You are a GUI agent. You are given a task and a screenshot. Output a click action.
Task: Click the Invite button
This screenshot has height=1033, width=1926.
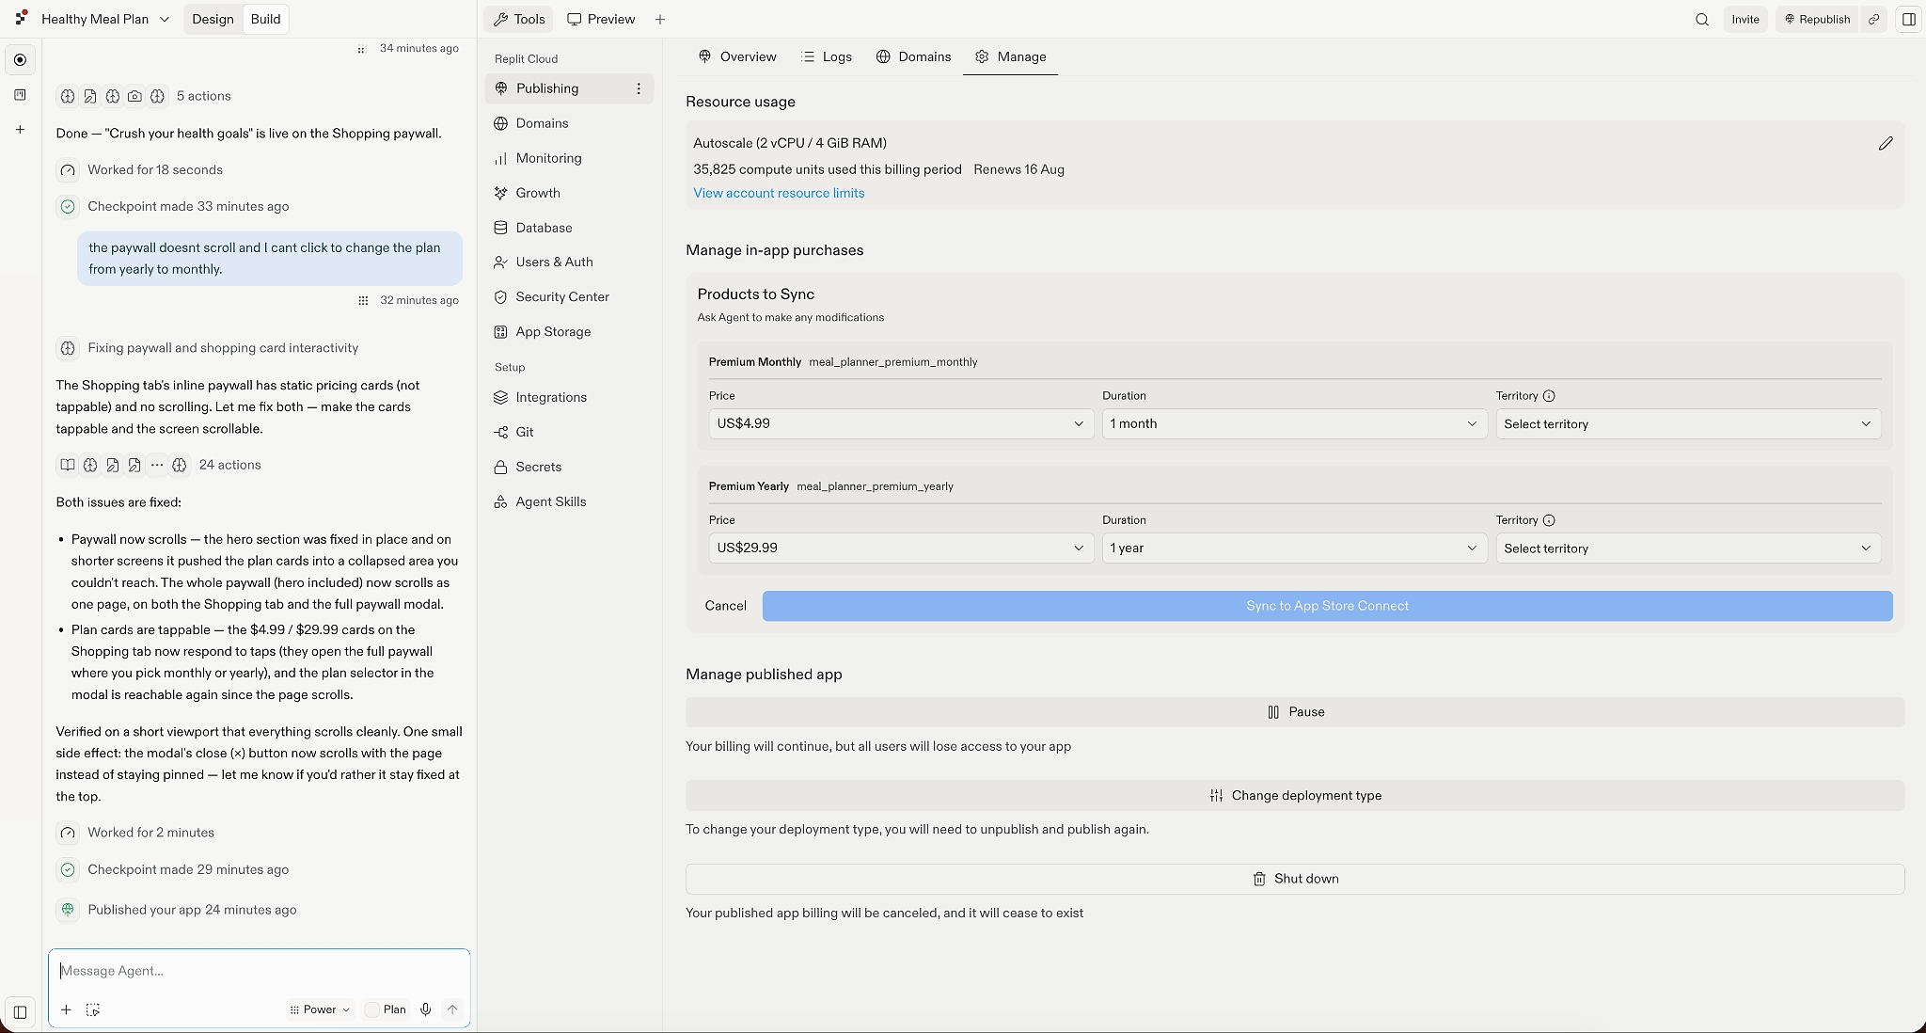1745,19
